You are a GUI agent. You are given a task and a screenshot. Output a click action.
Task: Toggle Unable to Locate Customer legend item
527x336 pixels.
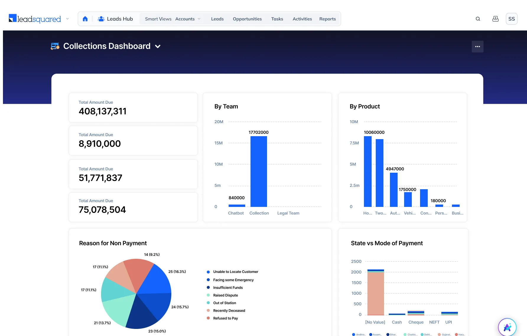[x=235, y=272]
